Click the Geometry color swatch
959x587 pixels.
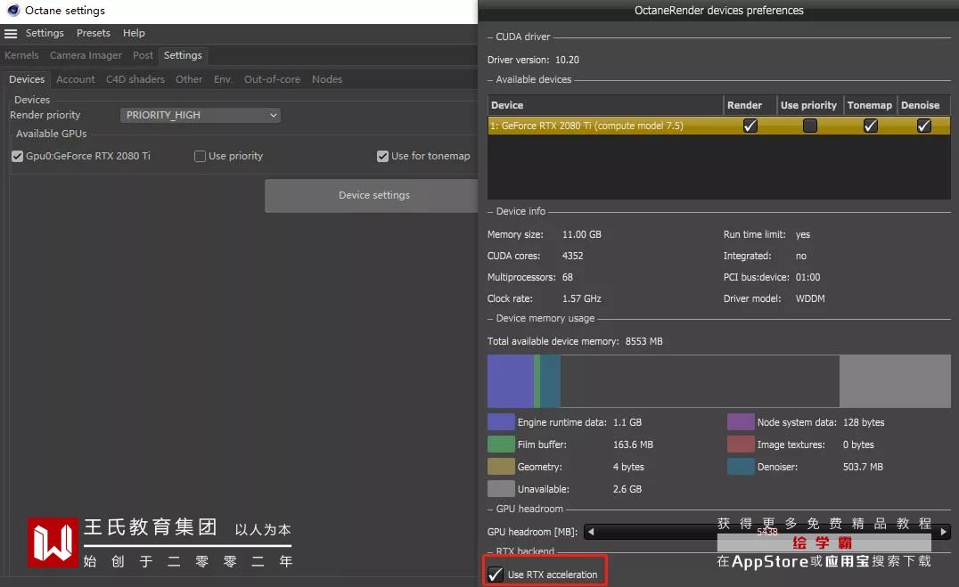pos(501,466)
